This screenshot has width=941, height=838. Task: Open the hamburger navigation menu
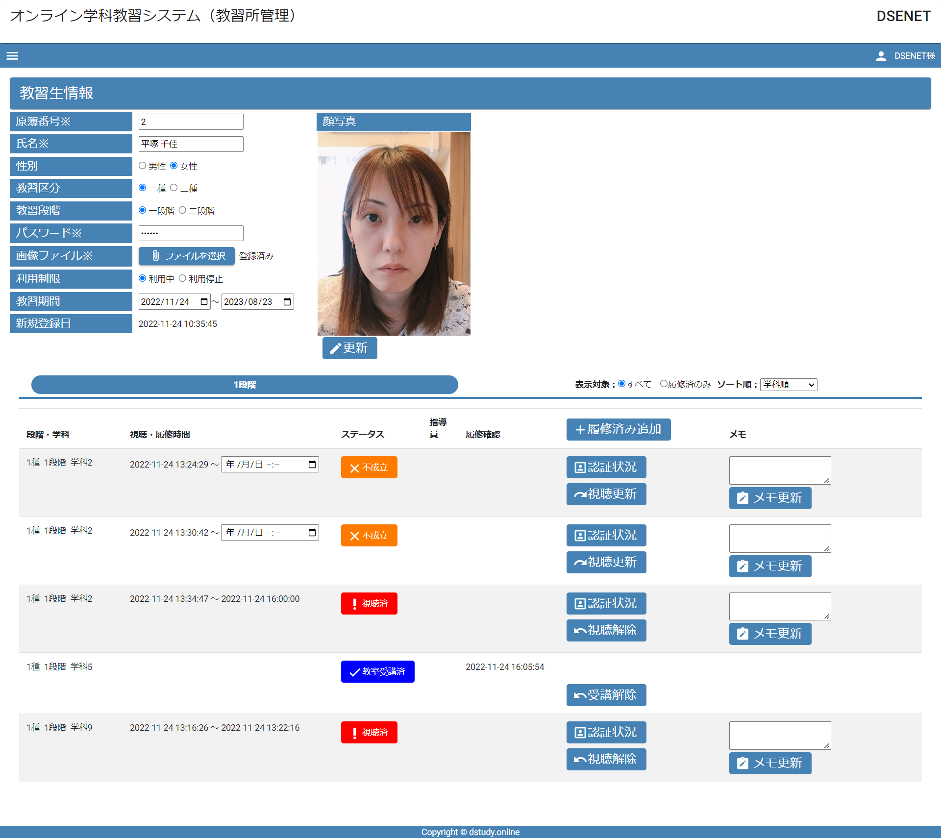click(x=12, y=56)
